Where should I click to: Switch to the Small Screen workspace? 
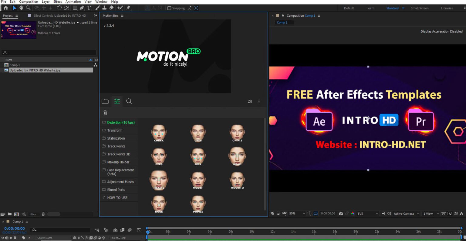point(420,8)
